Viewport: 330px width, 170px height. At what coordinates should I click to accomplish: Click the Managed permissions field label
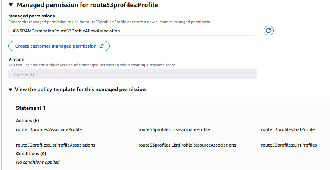click(31, 16)
